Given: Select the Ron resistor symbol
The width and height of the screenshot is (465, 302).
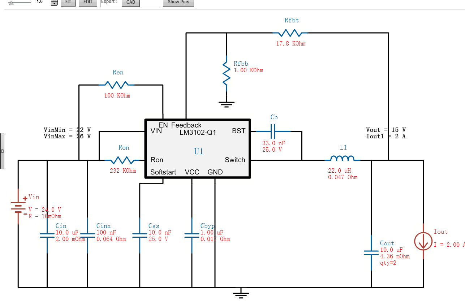Looking at the screenshot, I should coord(122,160).
